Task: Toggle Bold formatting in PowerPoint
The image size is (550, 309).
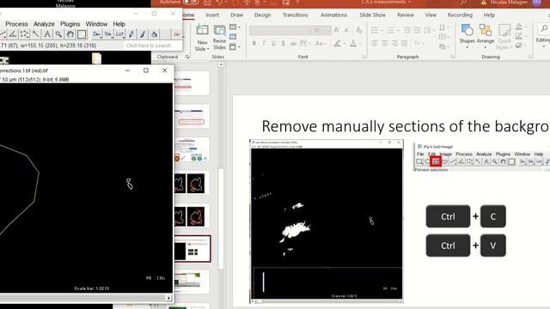Action: coord(254,44)
